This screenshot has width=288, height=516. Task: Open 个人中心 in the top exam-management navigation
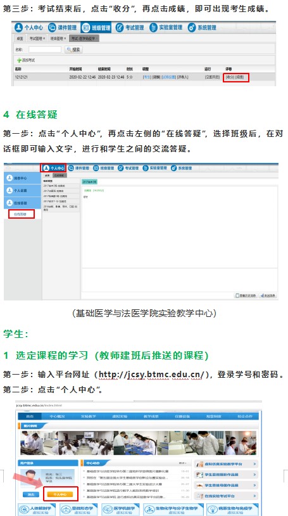click(29, 28)
